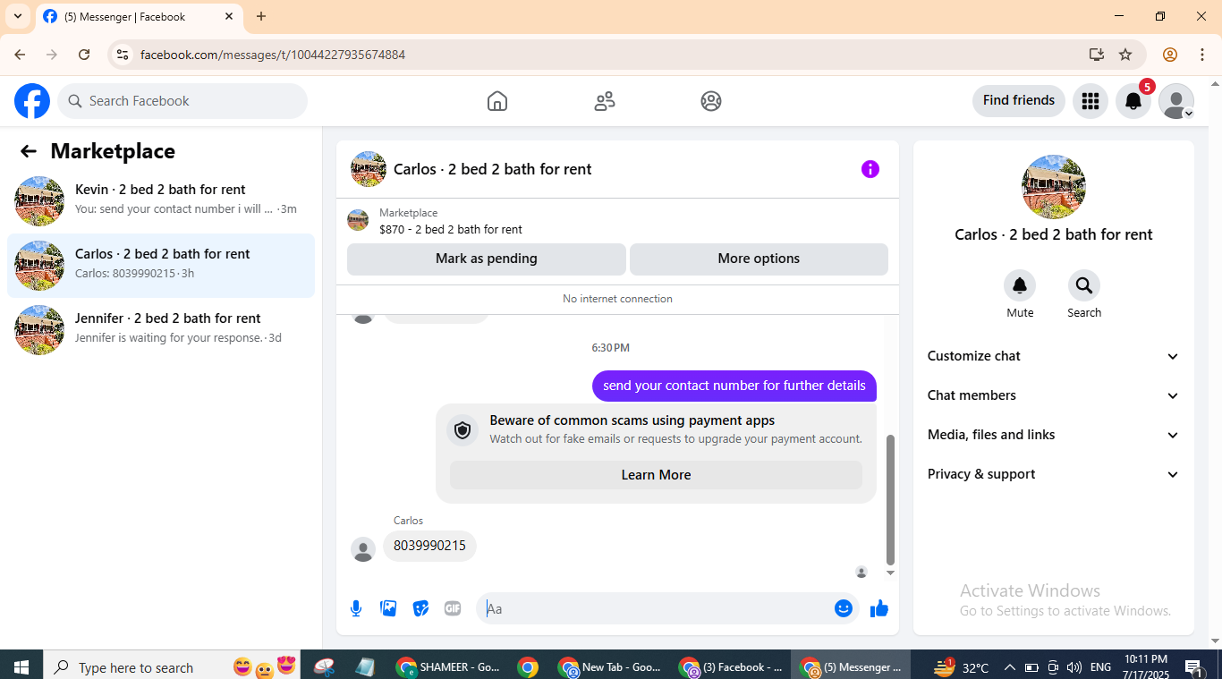The width and height of the screenshot is (1222, 679).
Task: Select Carlos's 2 bed 2 bath conversation
Action: (161, 266)
